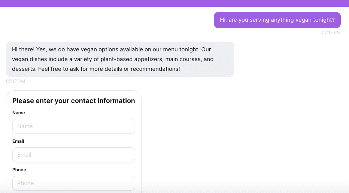The image size is (349, 193).
Task: Click the timestamp below the purple user message
Action: click(331, 33)
